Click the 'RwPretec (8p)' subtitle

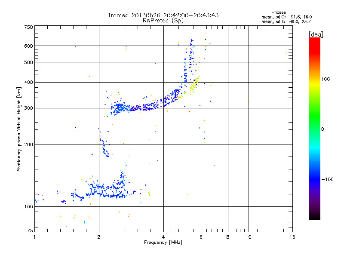tap(163, 21)
